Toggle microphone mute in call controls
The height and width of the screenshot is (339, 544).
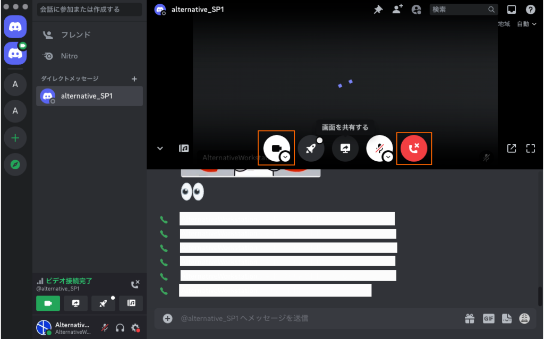(x=378, y=149)
